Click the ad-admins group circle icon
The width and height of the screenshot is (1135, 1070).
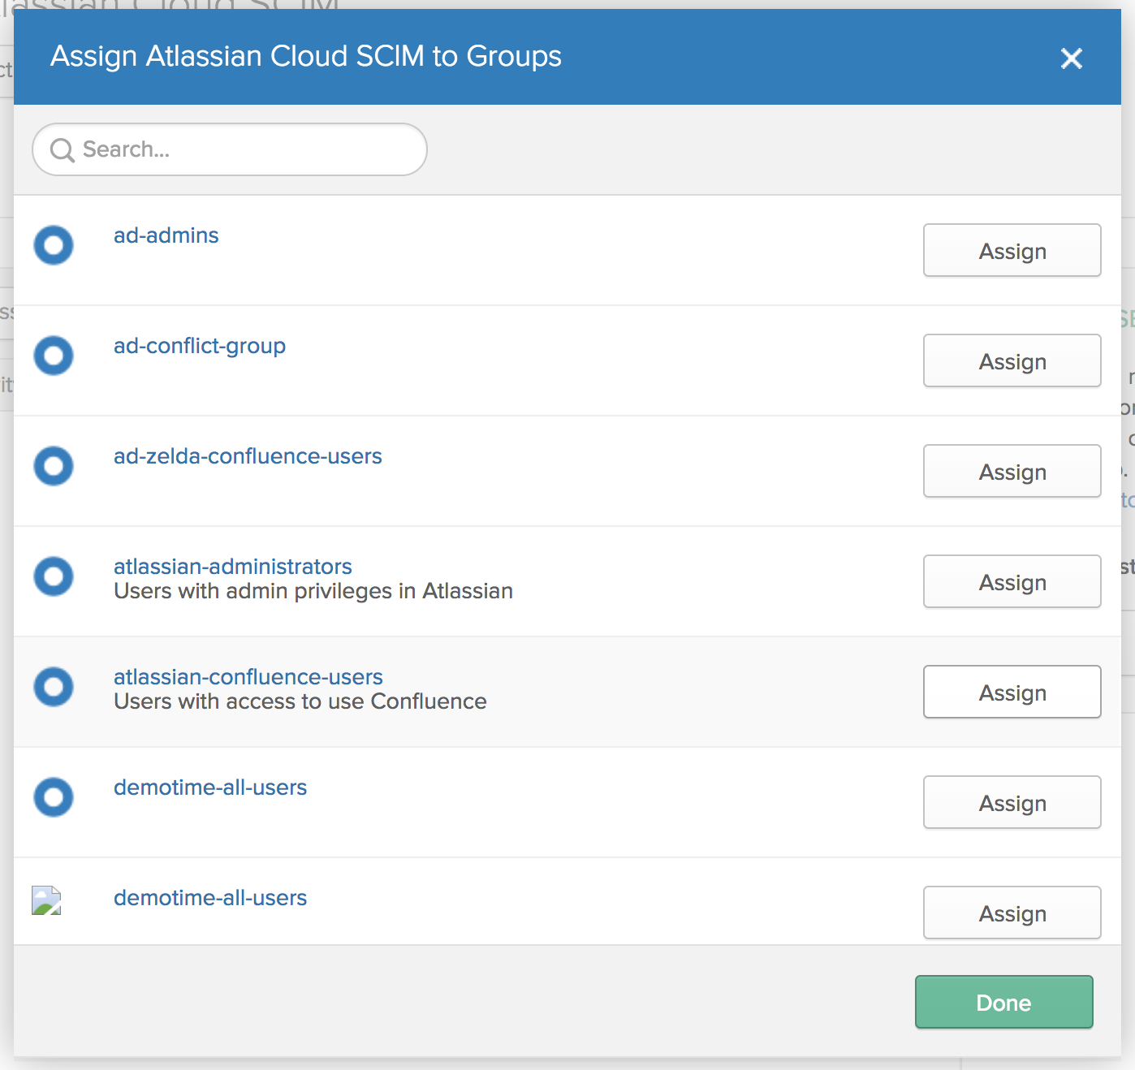[x=54, y=245]
